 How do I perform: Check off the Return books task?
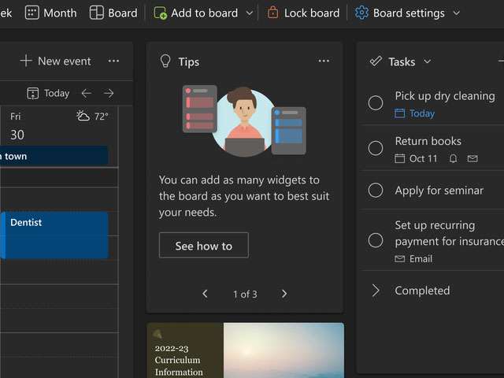(376, 148)
